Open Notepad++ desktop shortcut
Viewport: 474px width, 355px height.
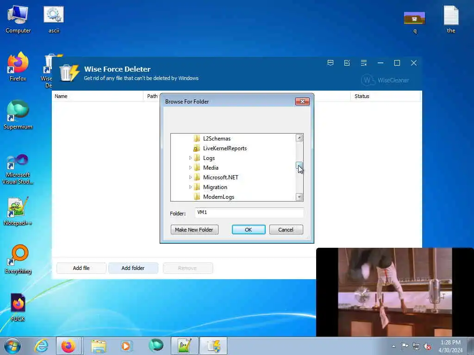[x=18, y=211]
